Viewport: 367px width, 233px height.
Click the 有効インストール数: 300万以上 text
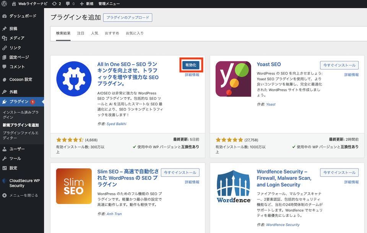80,149
